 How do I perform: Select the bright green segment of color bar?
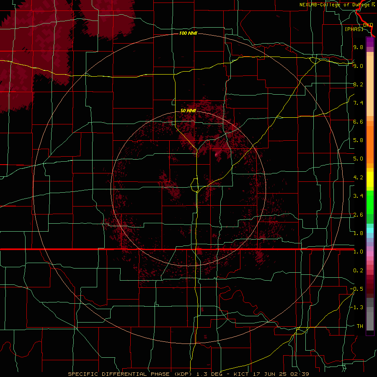tap(370, 202)
